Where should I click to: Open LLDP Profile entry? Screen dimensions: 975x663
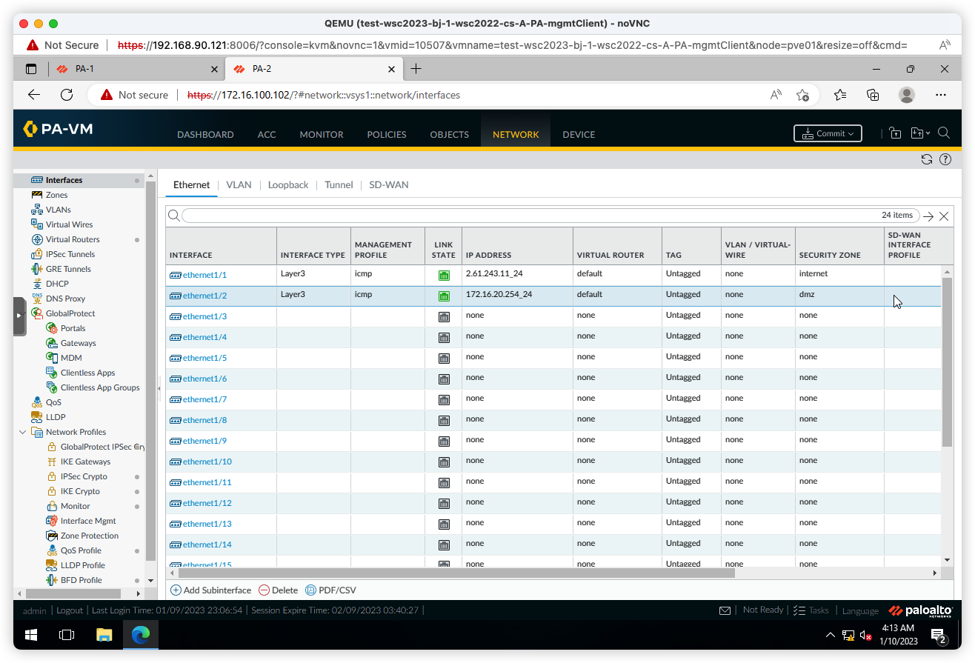coord(76,565)
